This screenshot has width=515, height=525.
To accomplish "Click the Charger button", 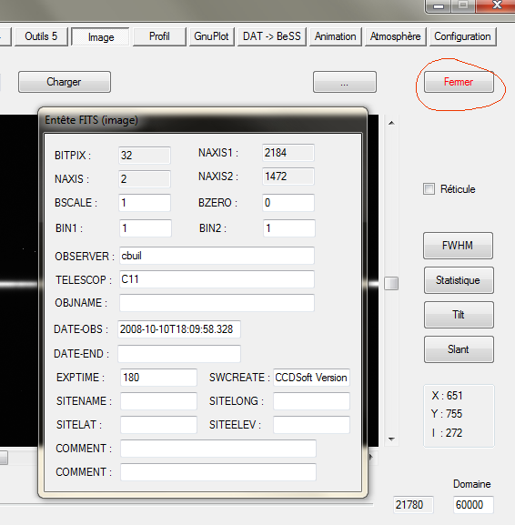I will pyautogui.click(x=65, y=82).
